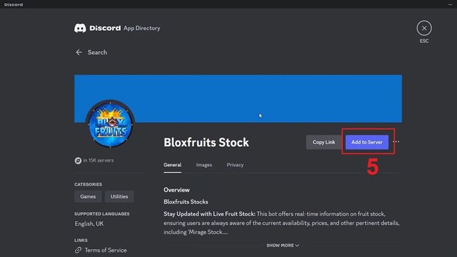Open the Terms of Service link
457x257 pixels.
click(x=106, y=250)
